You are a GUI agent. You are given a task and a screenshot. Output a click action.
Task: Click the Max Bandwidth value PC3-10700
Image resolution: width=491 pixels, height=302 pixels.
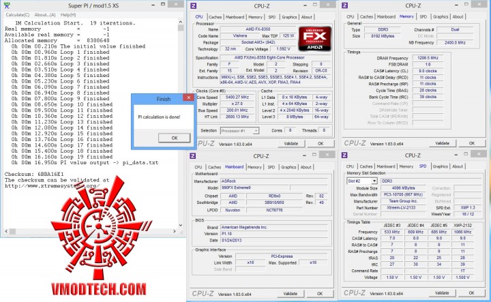click(403, 195)
